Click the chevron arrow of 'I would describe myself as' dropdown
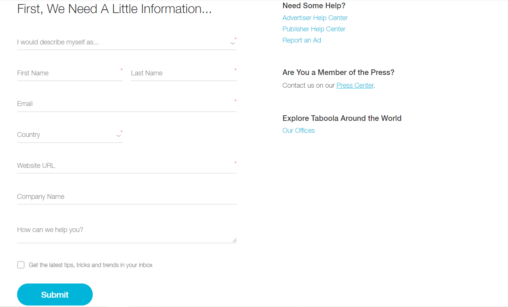Screen dimensions: 508x307 click(232, 43)
